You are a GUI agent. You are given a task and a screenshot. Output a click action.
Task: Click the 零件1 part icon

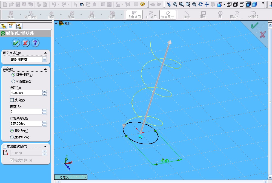[x=61, y=23]
